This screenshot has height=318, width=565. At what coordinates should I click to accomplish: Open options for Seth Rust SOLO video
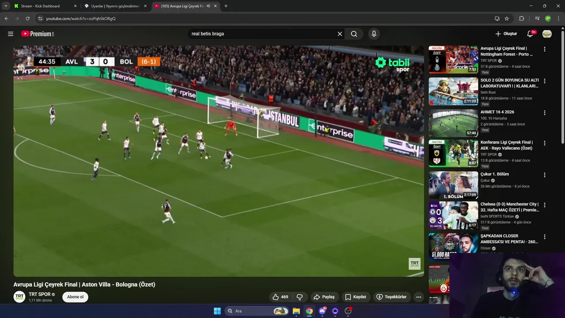click(x=544, y=81)
